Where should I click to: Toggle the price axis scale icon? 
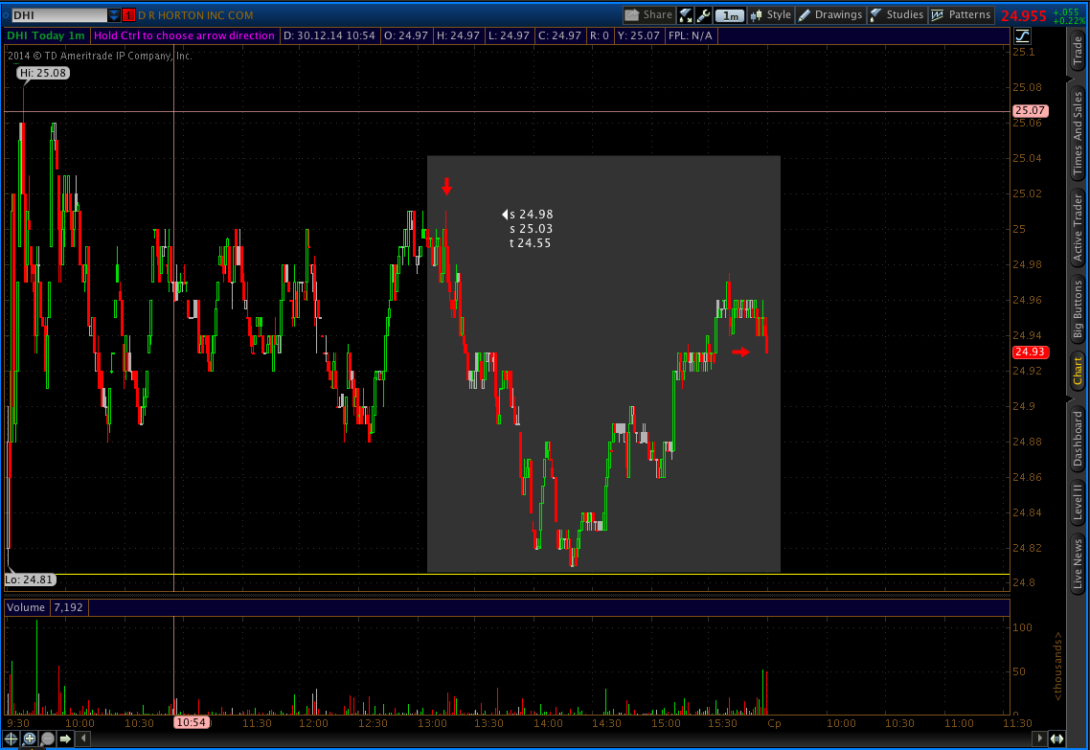click(x=1023, y=36)
